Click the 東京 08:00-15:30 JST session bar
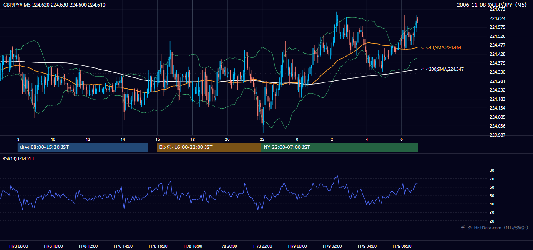533x250 pixels. pyautogui.click(x=83, y=147)
